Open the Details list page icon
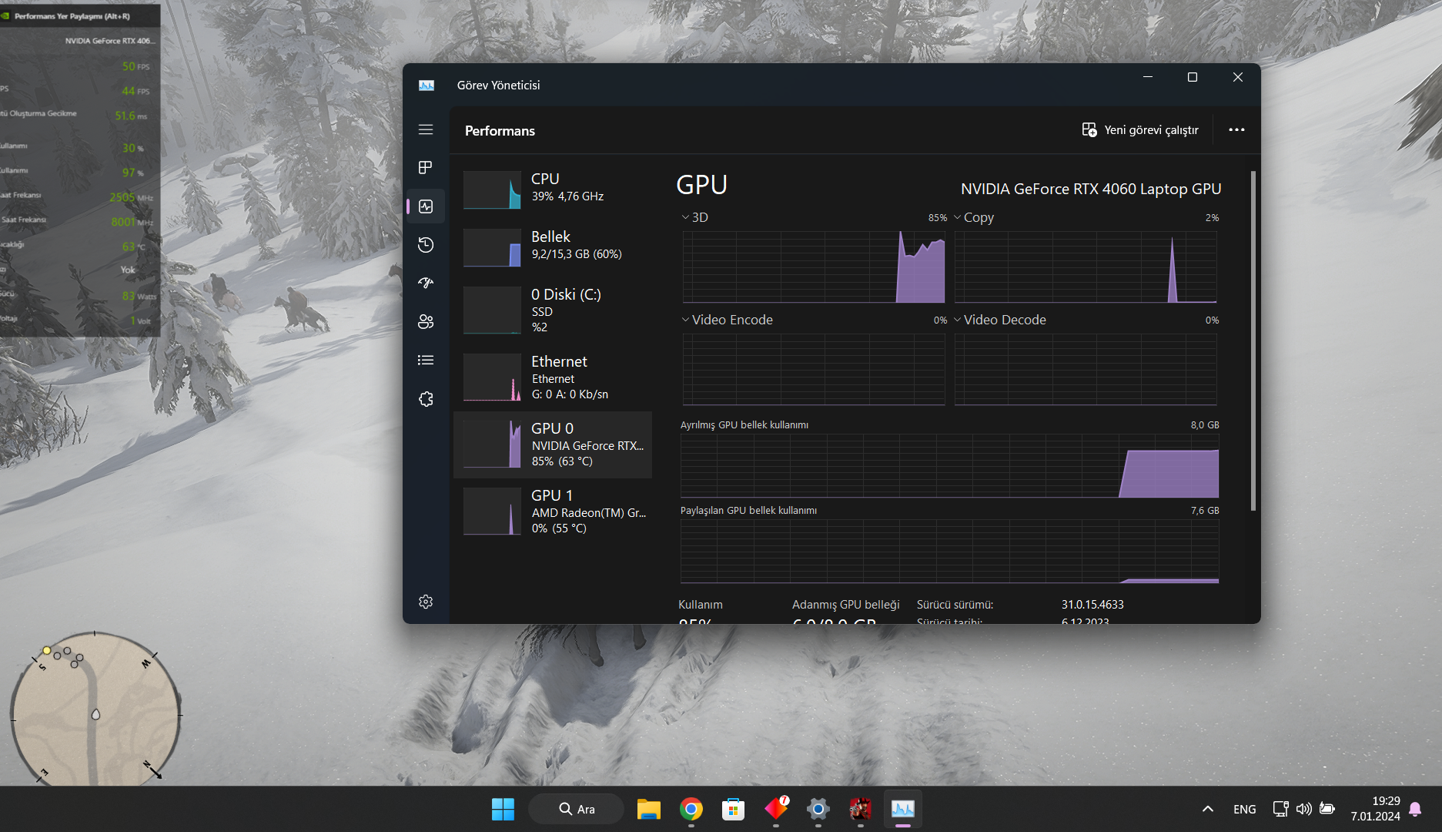 coord(426,361)
